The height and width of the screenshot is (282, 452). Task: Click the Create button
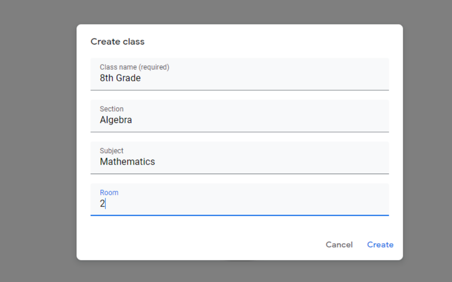click(x=380, y=244)
